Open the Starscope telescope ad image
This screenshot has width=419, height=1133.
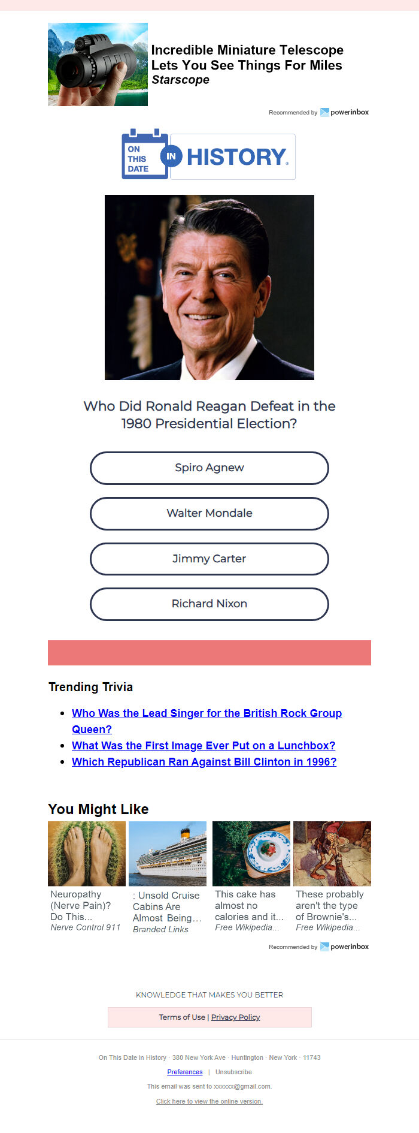[x=98, y=64]
